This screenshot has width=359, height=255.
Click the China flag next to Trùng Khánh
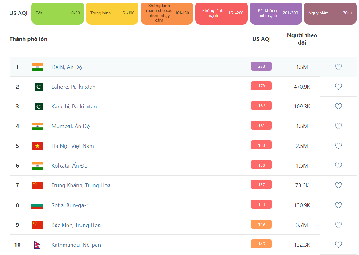point(37,185)
